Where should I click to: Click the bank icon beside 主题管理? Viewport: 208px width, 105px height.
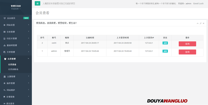pos(5,77)
